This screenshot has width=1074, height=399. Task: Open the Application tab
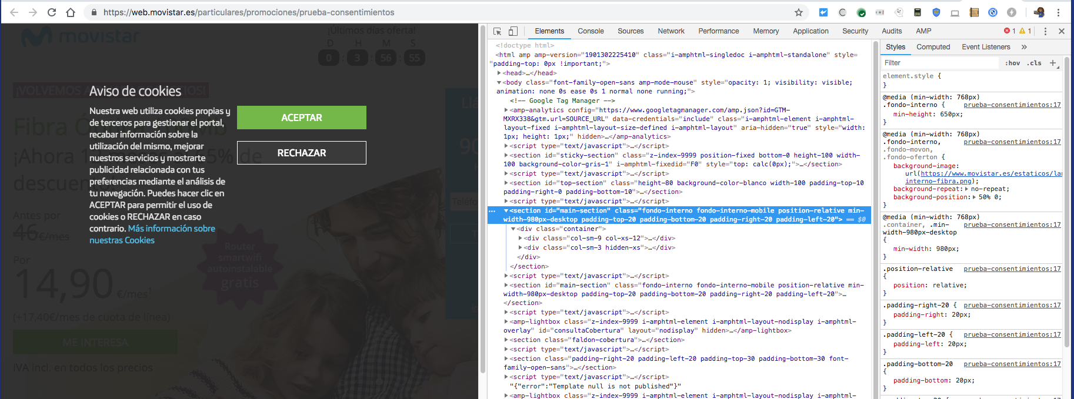click(x=810, y=31)
